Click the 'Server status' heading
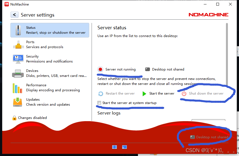 pos(112,28)
